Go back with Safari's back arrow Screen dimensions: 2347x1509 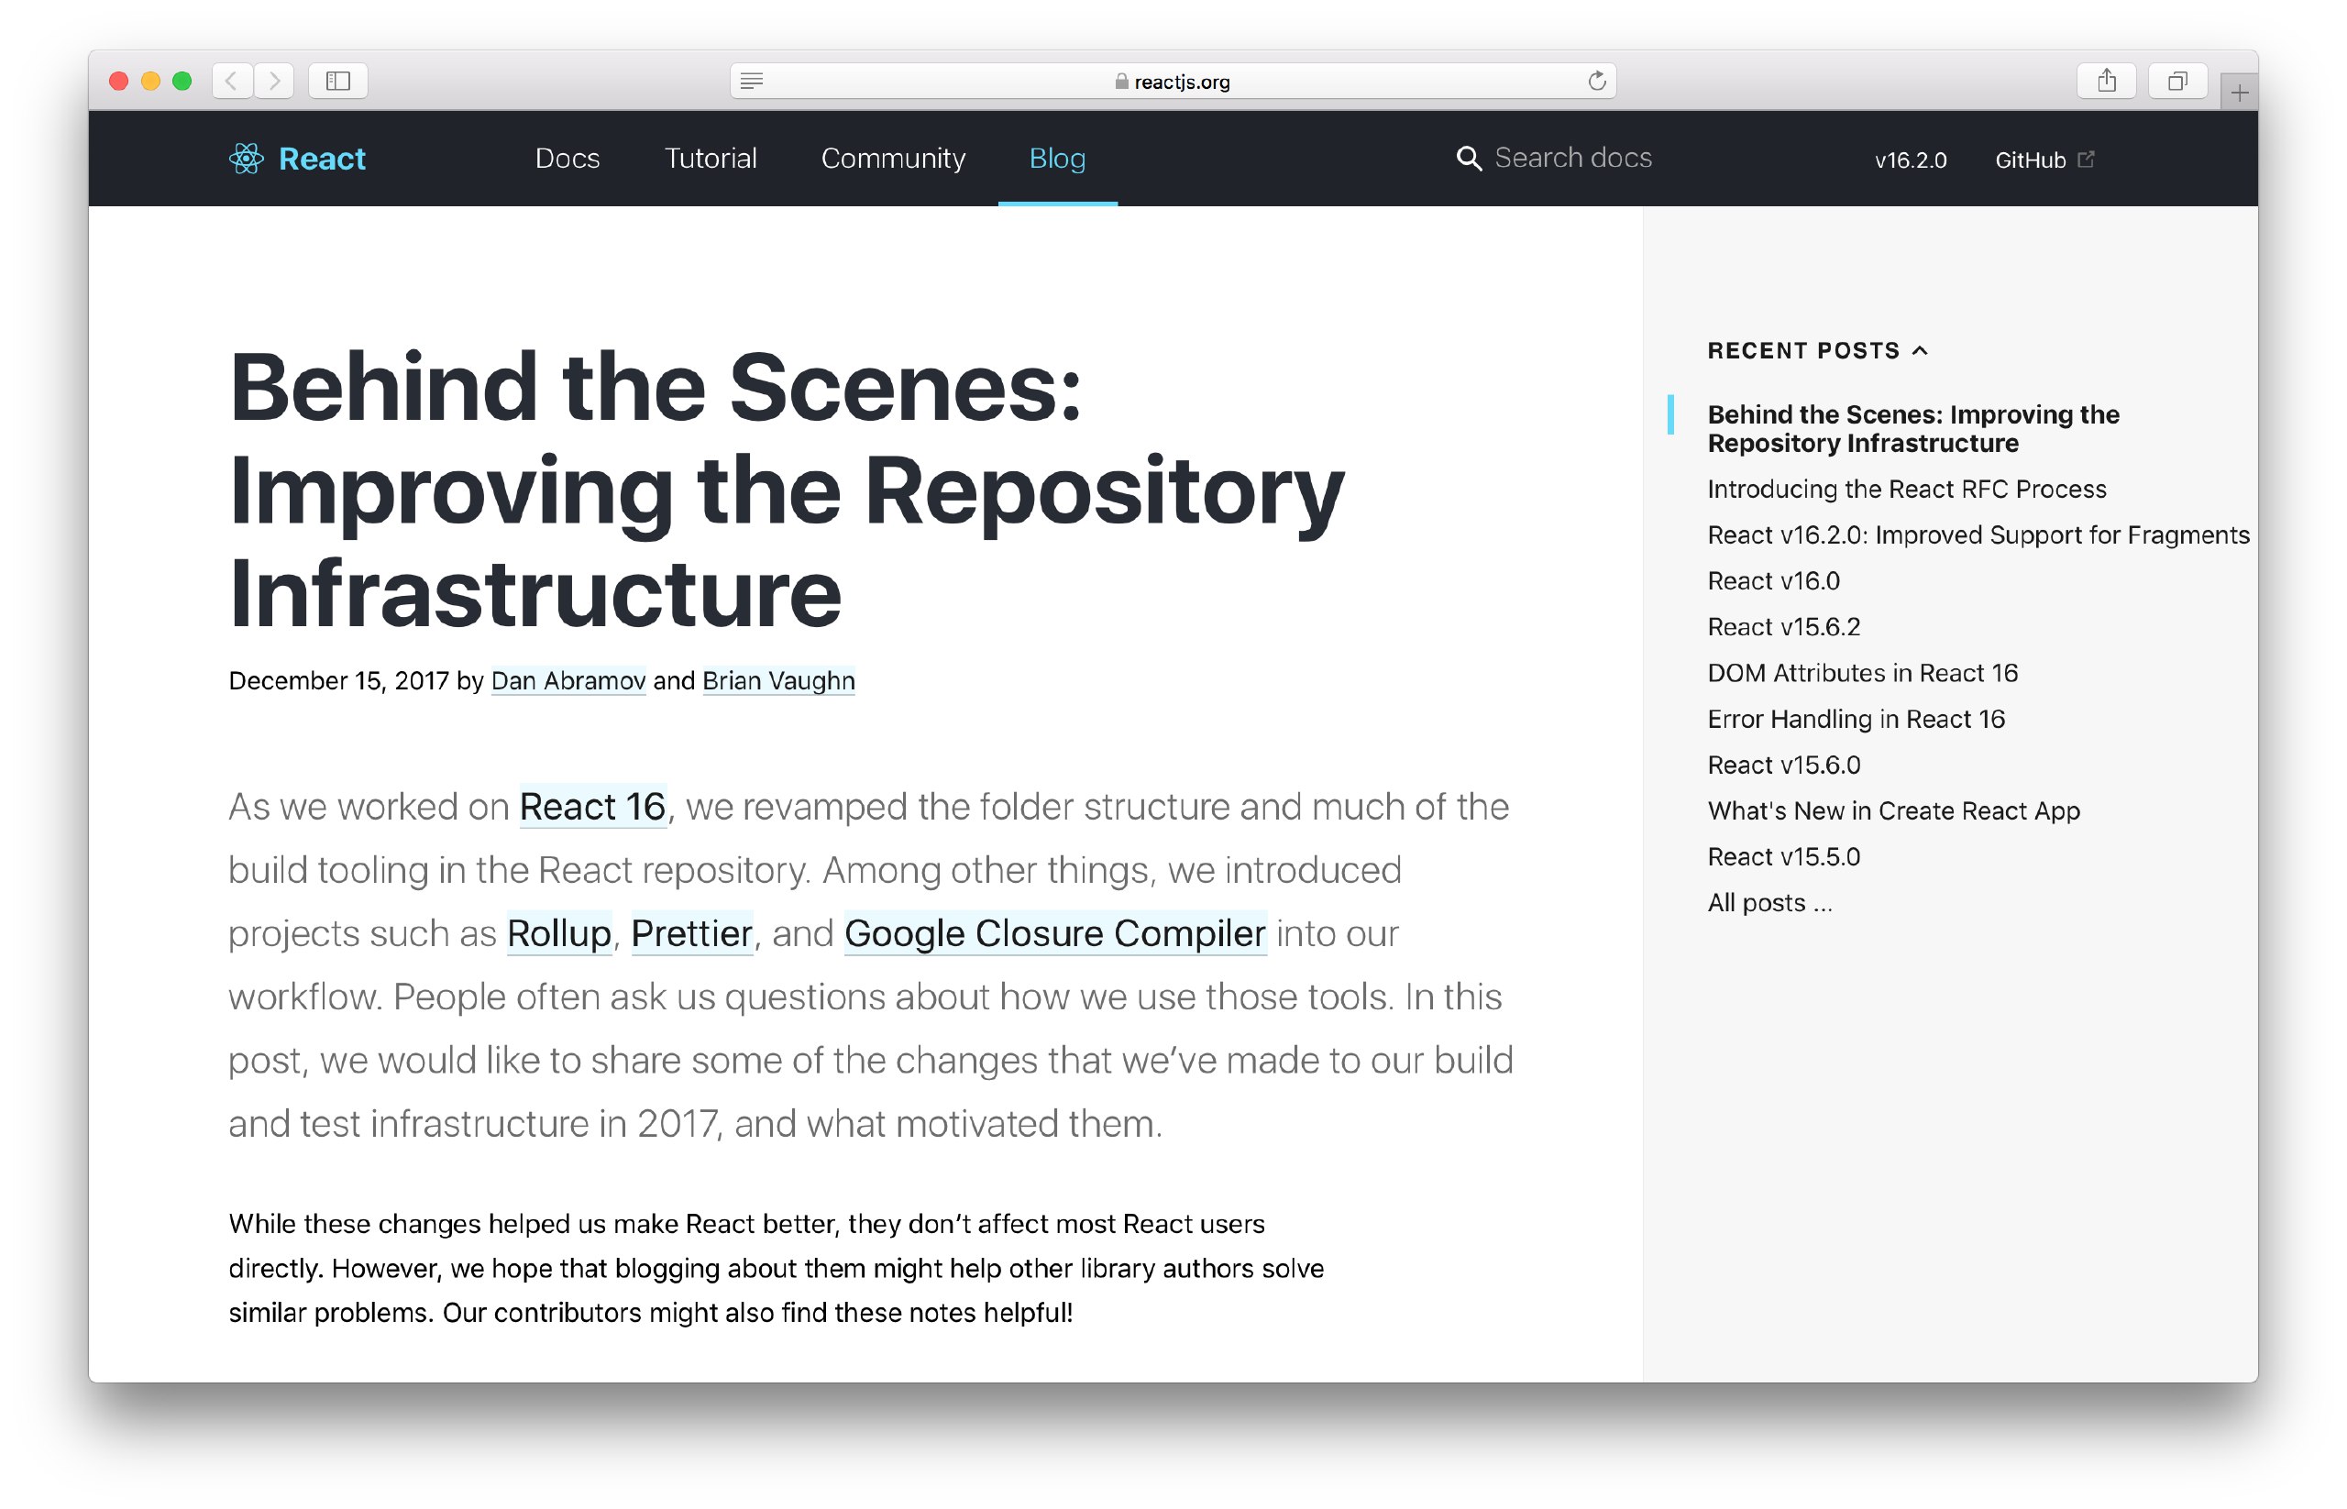point(231,81)
